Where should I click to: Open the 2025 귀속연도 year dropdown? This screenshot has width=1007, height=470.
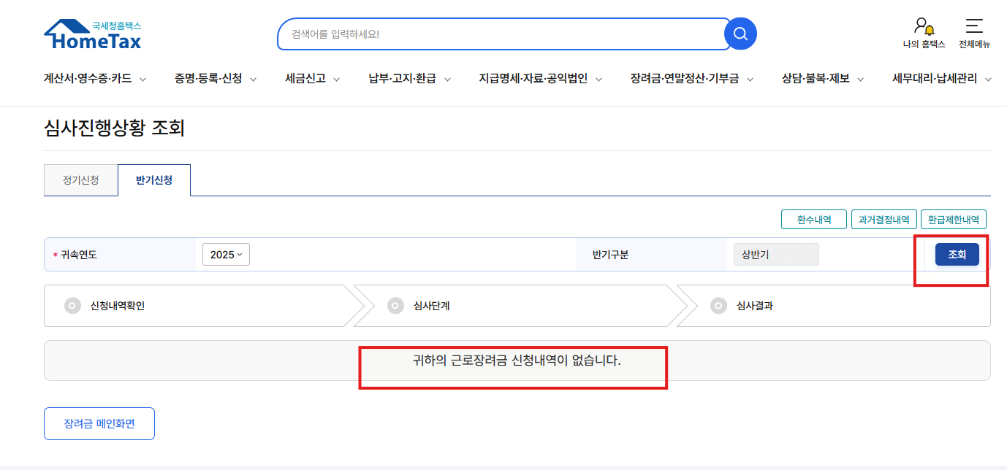pos(226,254)
